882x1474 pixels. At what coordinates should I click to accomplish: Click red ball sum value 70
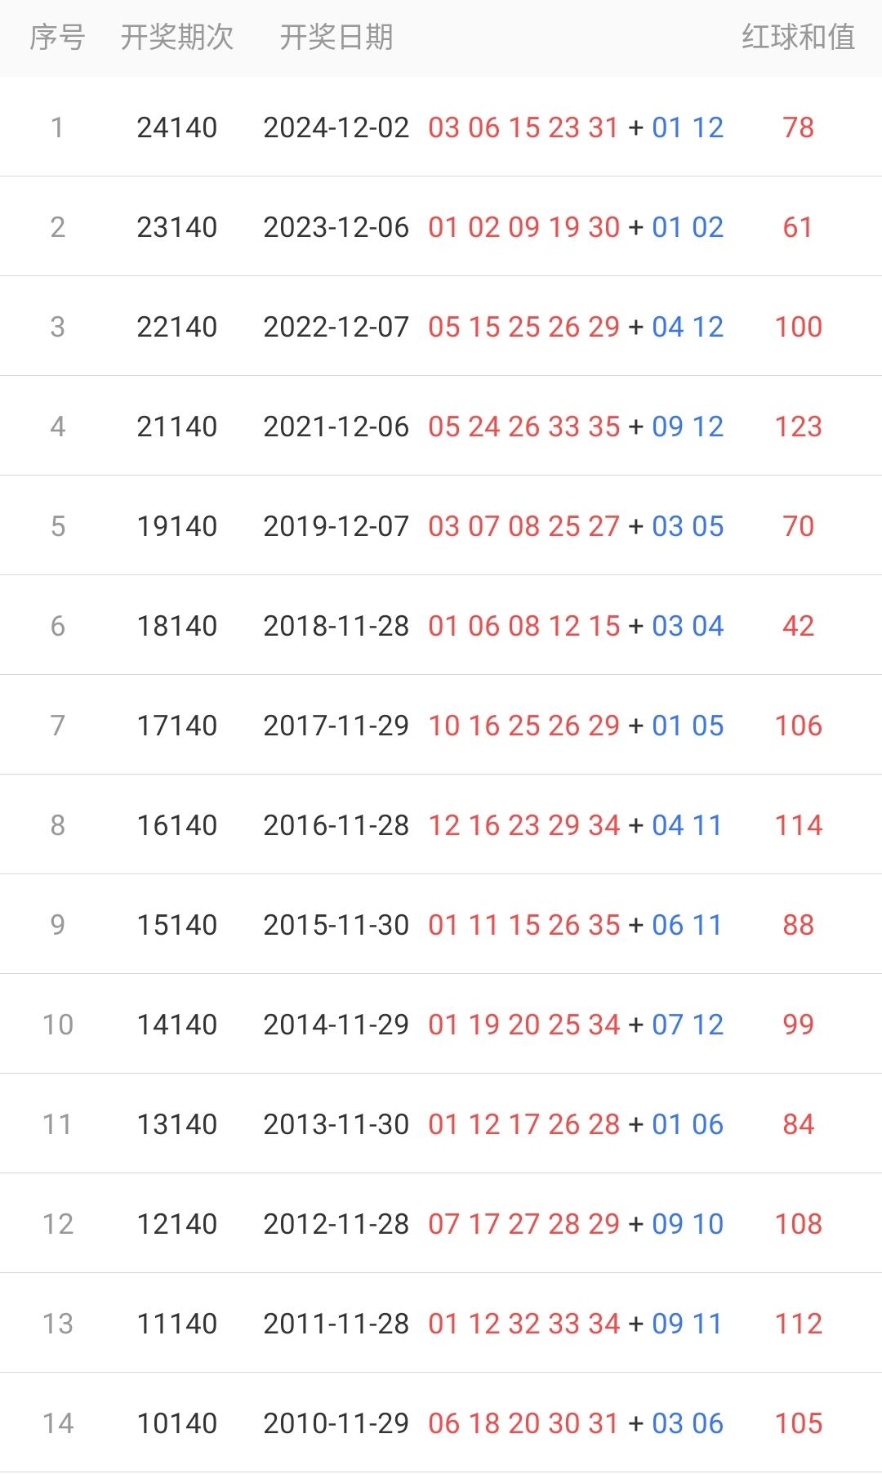pyautogui.click(x=798, y=526)
